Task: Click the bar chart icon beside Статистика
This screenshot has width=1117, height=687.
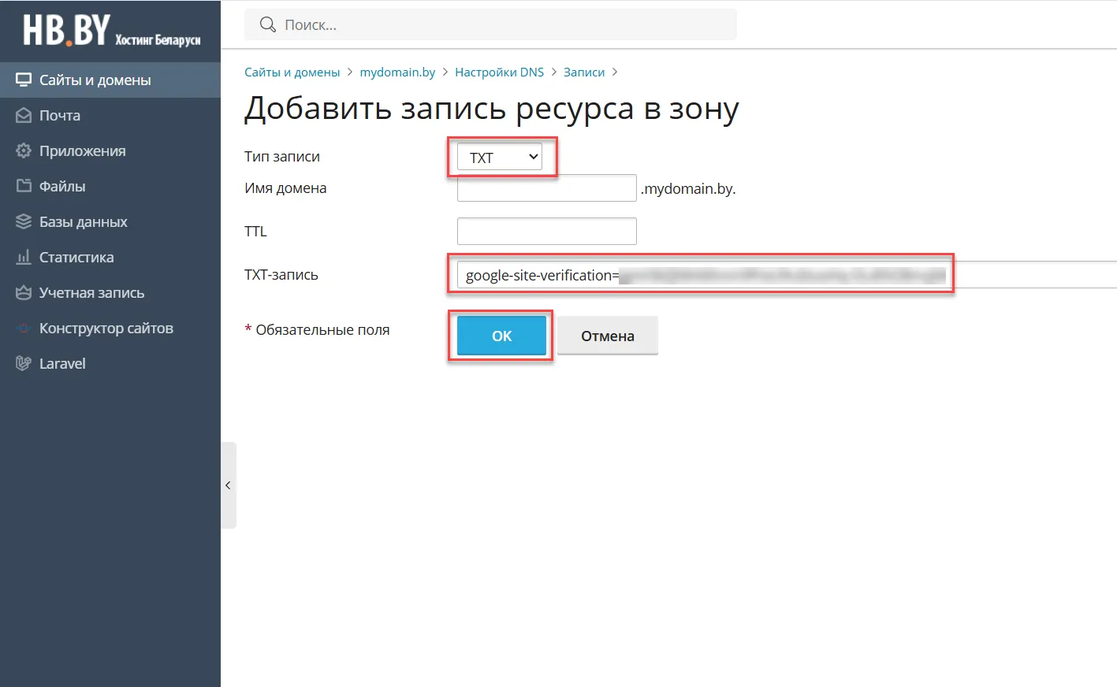Action: (x=24, y=257)
